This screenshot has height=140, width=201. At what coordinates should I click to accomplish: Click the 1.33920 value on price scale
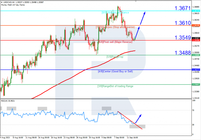(196, 78)
